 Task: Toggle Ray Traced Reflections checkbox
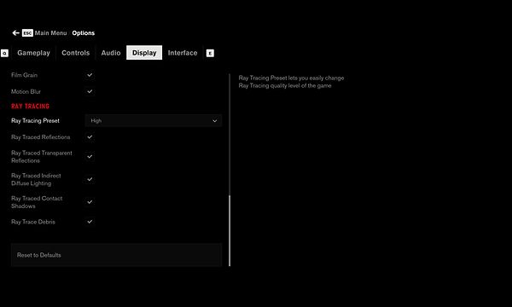coord(90,137)
